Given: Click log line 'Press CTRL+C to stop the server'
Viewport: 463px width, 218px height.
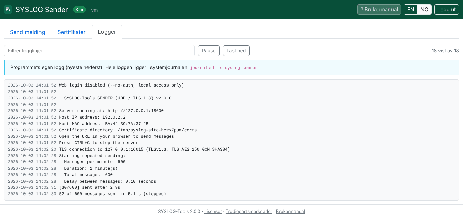Looking at the screenshot, I should (99, 143).
